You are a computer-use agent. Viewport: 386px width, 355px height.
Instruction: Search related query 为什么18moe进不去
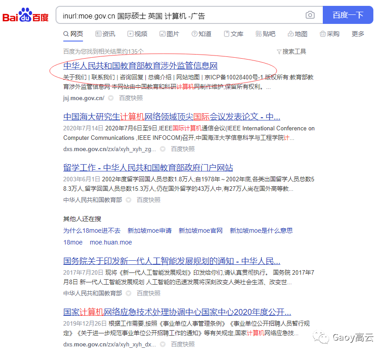click(92, 231)
